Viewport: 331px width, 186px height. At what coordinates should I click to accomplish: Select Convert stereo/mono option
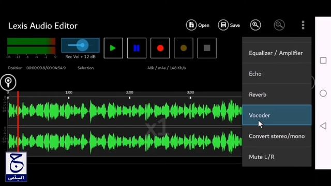[x=277, y=136]
